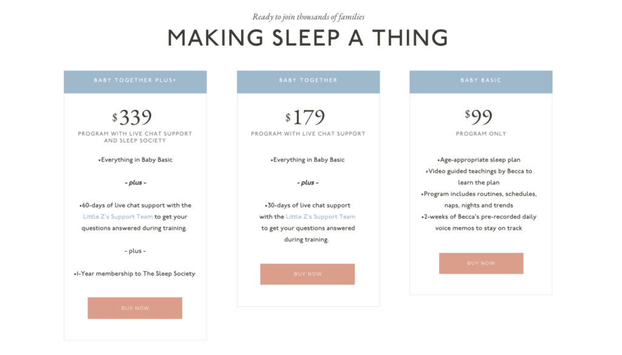
Task: Click 'Age-appropriate sleep plan' bullet
Action: tap(479, 160)
